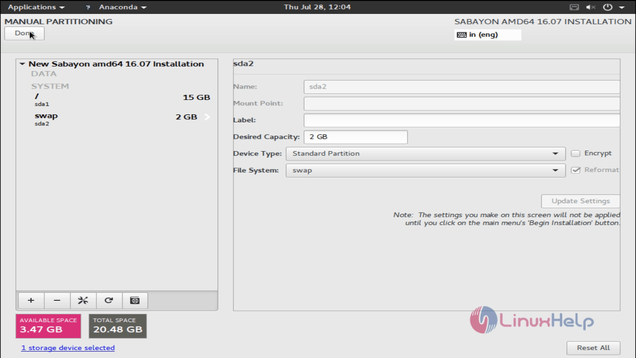636x358 pixels.
Task: Open the power menu icon
Action: tap(608, 7)
